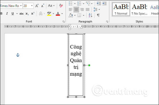Align text right
This screenshot has height=105, width=159.
[x=82, y=9]
